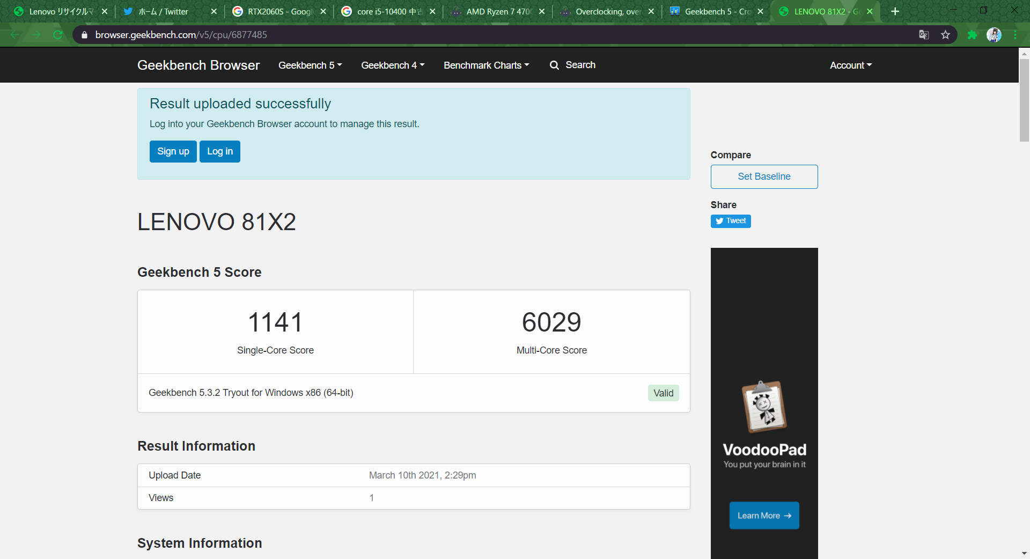Click the page vertical scrollbar thumb
Screen dimensions: 1030x559
(1024, 100)
